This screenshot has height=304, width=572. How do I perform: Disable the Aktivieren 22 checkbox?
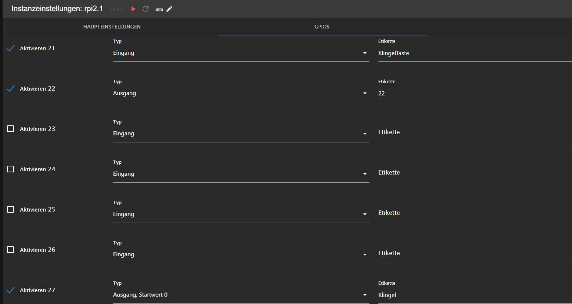[x=11, y=89]
